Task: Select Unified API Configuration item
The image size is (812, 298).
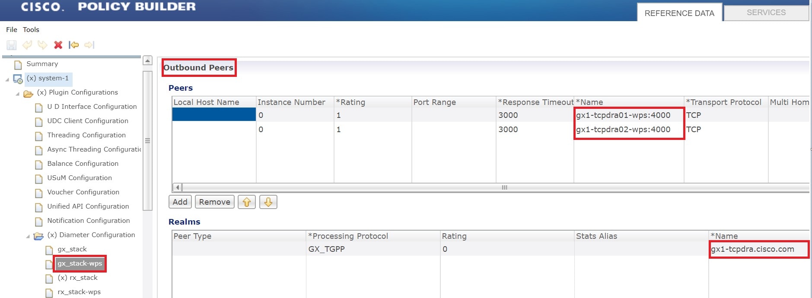Action: (88, 206)
